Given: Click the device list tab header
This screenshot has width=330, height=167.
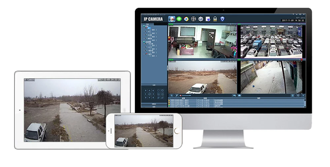Looking at the screenshot, I should click(x=147, y=24).
